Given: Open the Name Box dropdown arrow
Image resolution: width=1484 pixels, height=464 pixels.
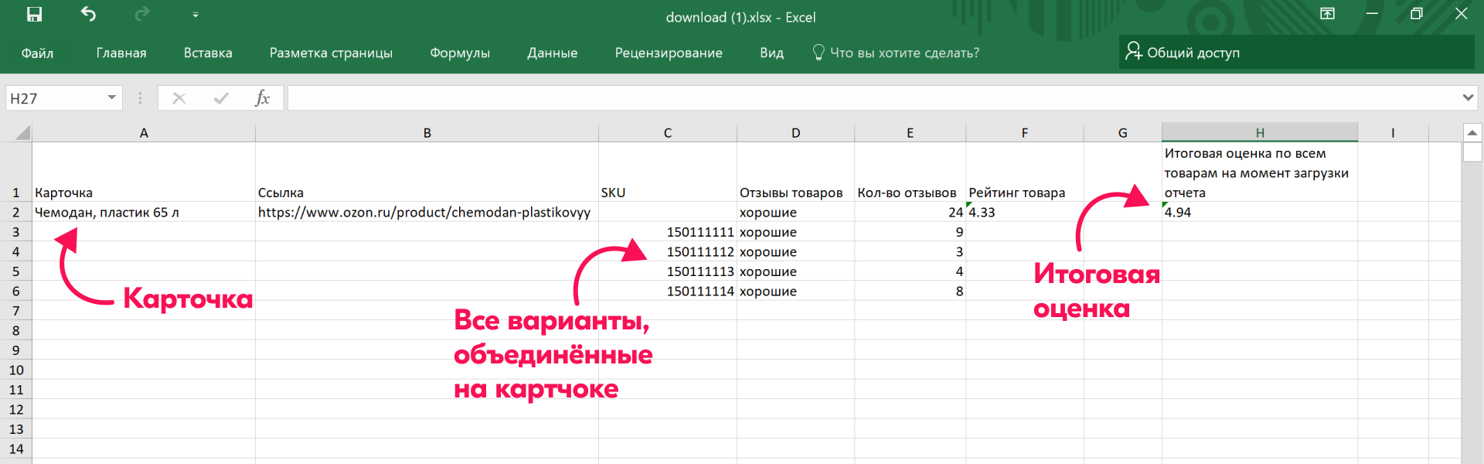Looking at the screenshot, I should [x=112, y=97].
